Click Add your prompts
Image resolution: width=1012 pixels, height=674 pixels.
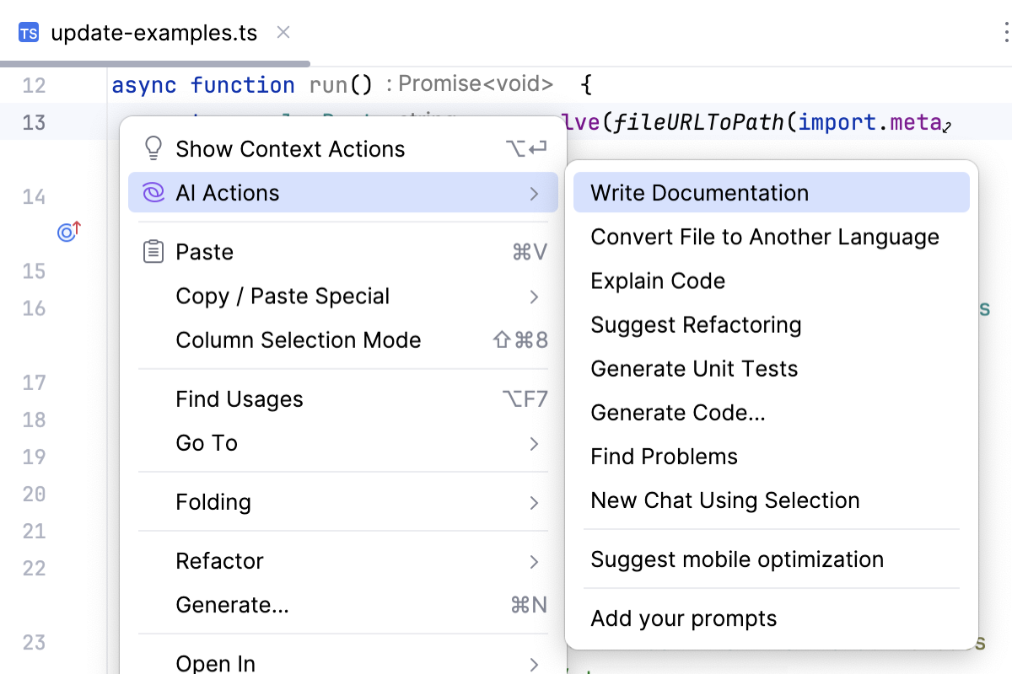(x=683, y=618)
